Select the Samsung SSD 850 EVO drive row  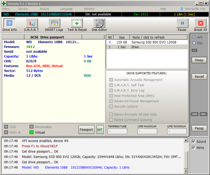pos(147,42)
